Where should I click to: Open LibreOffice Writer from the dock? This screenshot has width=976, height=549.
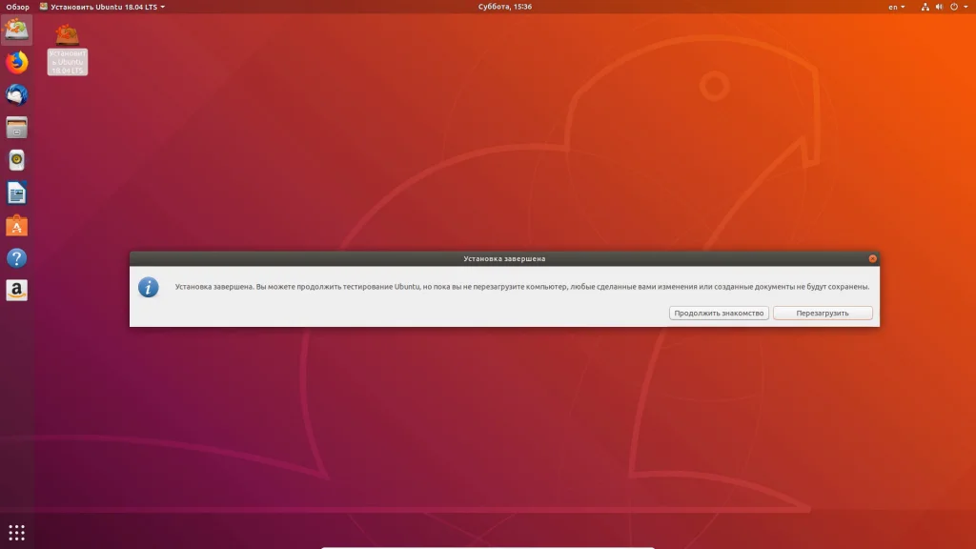[x=17, y=193]
